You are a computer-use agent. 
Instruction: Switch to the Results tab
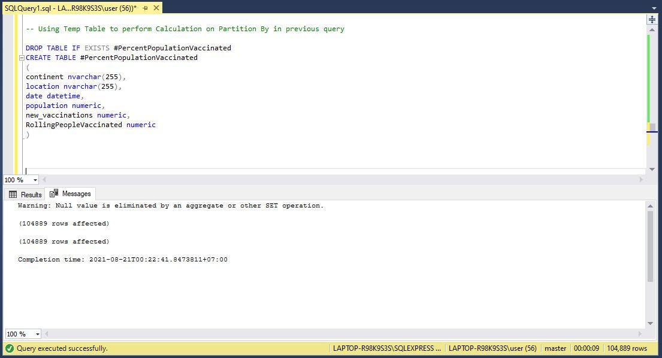[25, 194]
